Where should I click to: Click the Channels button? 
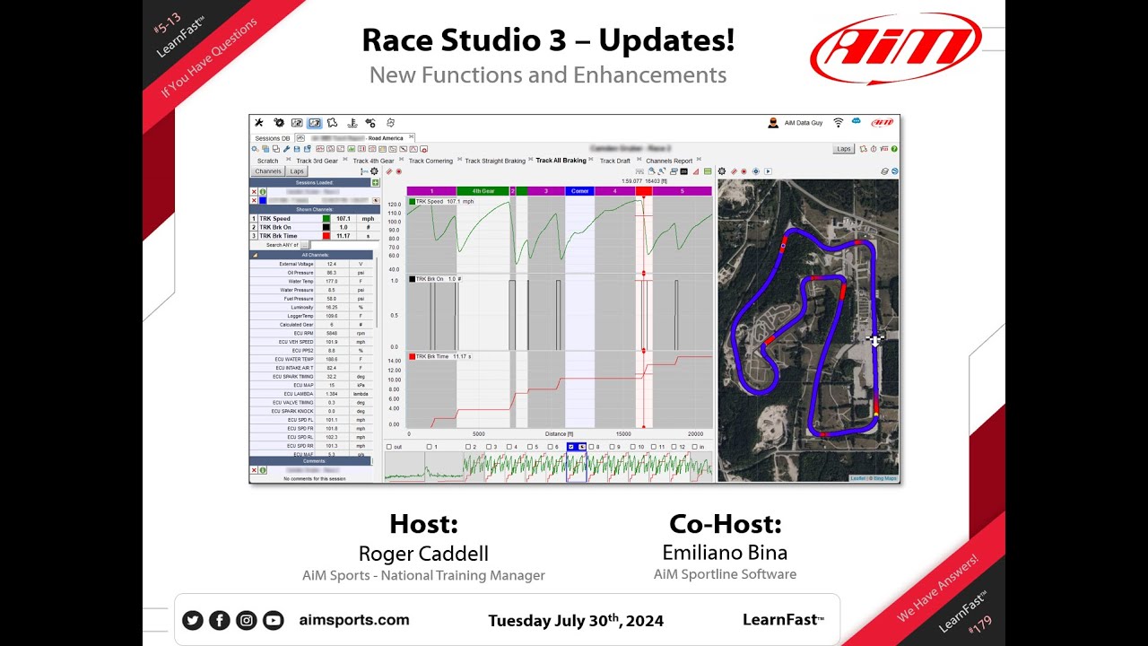[x=268, y=171]
